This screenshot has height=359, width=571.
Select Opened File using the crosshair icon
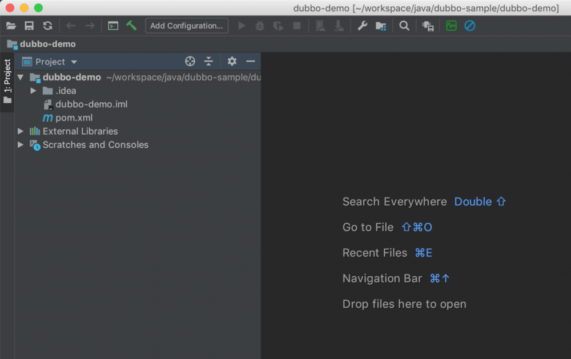point(190,61)
